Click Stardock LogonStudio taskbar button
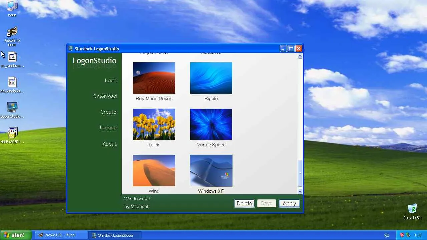Screen dimensions: 427x240 [114, 235]
